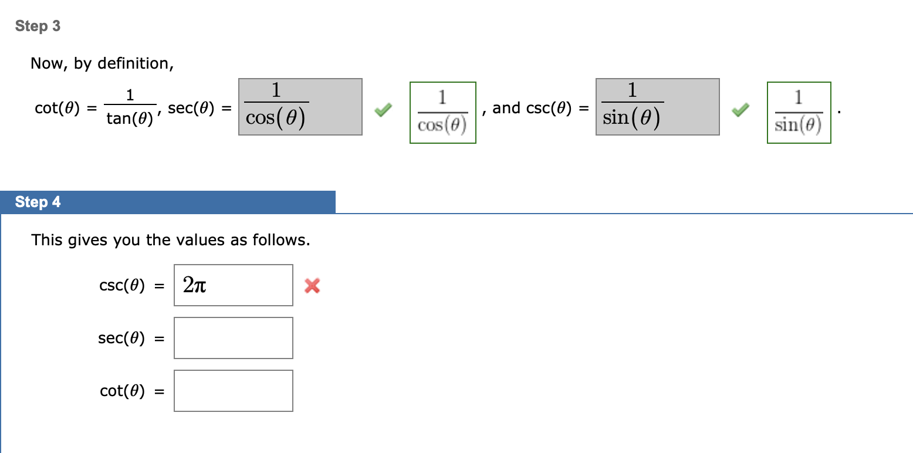The height and width of the screenshot is (453, 913).
Task: Click the green-bordered 1/cos(θ) preview box
Action: pos(442,113)
